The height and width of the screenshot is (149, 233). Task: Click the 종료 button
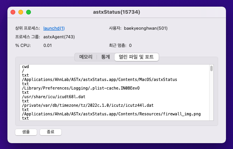(x=50, y=132)
